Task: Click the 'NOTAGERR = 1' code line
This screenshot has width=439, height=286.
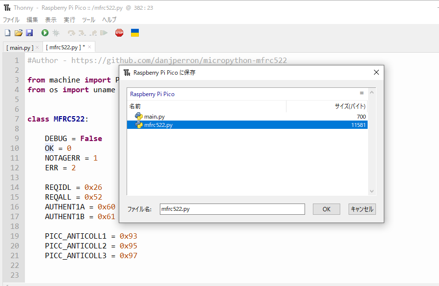Action: coord(71,158)
